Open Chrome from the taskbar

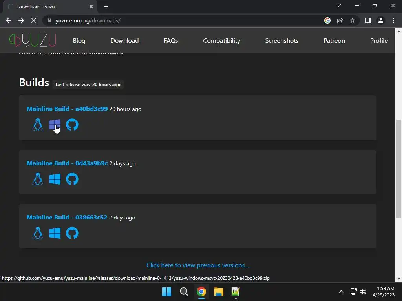201,292
